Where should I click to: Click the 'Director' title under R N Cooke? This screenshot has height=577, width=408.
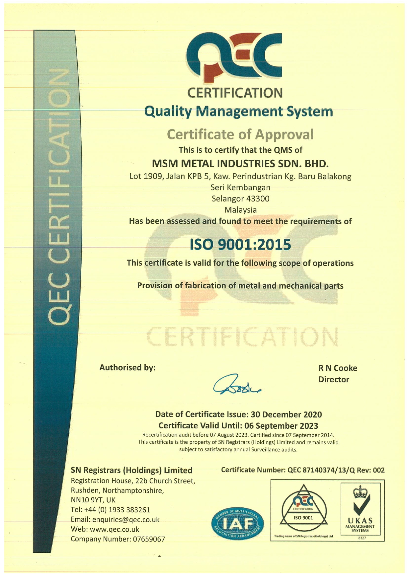pos(334,379)
